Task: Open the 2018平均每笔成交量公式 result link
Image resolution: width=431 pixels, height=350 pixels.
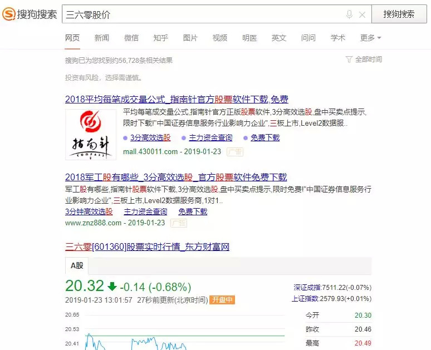Action: pyautogui.click(x=177, y=99)
